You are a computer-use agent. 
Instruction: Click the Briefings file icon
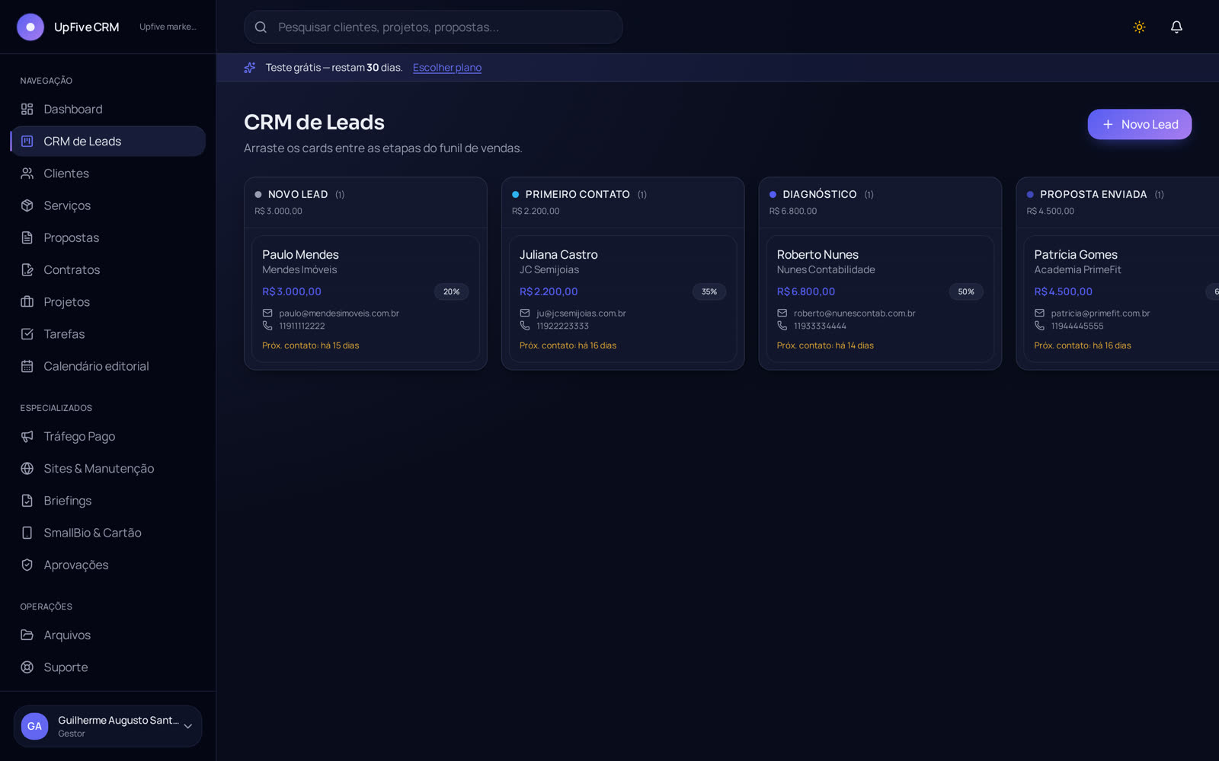tap(27, 501)
